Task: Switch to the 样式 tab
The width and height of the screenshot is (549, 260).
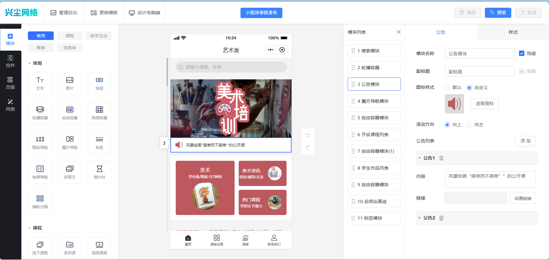Action: (x=513, y=32)
